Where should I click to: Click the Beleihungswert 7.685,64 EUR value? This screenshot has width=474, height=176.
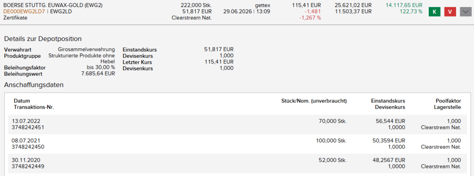tap(98, 74)
